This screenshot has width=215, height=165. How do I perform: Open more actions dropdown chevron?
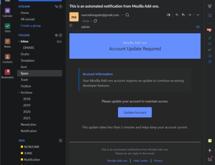[x=198, y=15]
